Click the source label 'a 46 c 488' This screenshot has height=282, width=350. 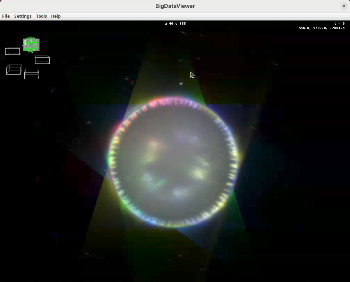click(x=175, y=24)
